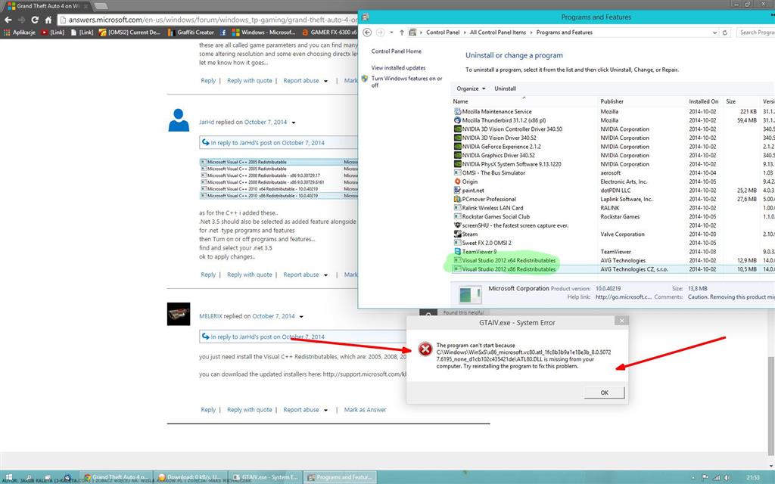Open the Organize dropdown menu

tap(471, 88)
